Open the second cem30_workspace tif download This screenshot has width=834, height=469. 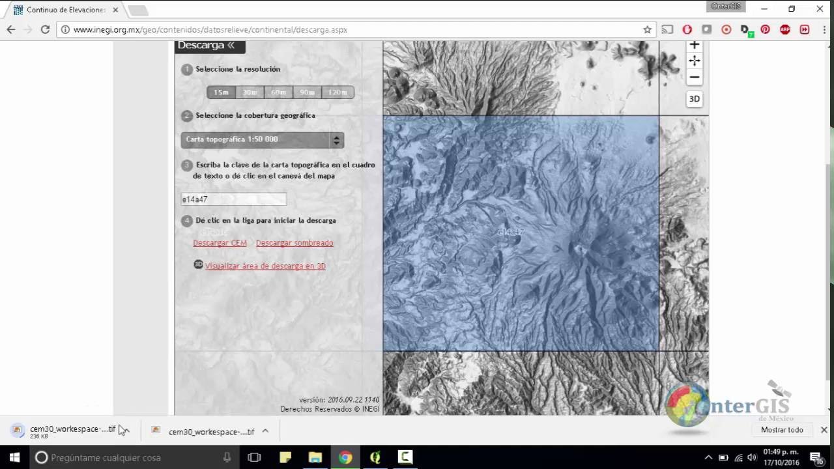[202, 431]
